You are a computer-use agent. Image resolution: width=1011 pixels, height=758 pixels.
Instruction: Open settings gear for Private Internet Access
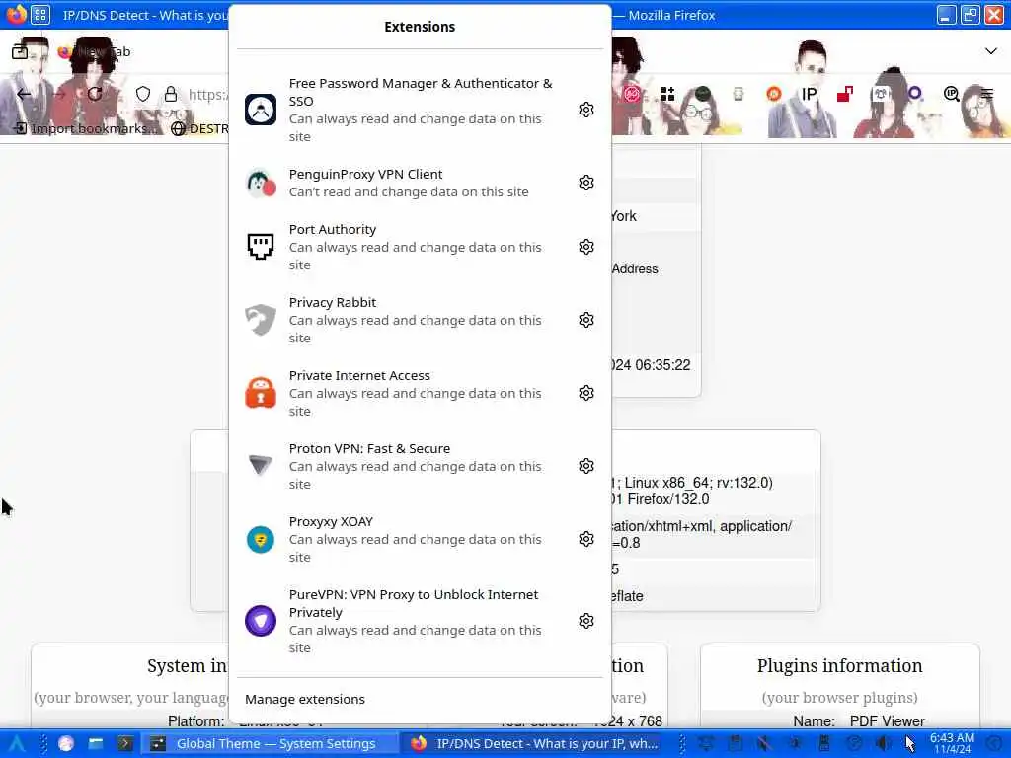point(585,393)
